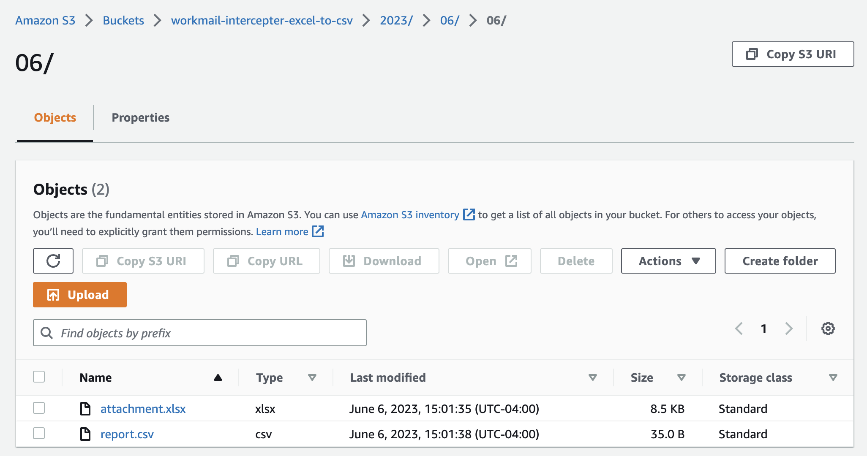Viewport: 867px width, 456px height.
Task: Check the report.csv row checkbox
Action: pyautogui.click(x=39, y=433)
